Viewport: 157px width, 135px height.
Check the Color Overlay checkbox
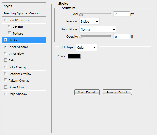pyautogui.click(x=5, y=67)
